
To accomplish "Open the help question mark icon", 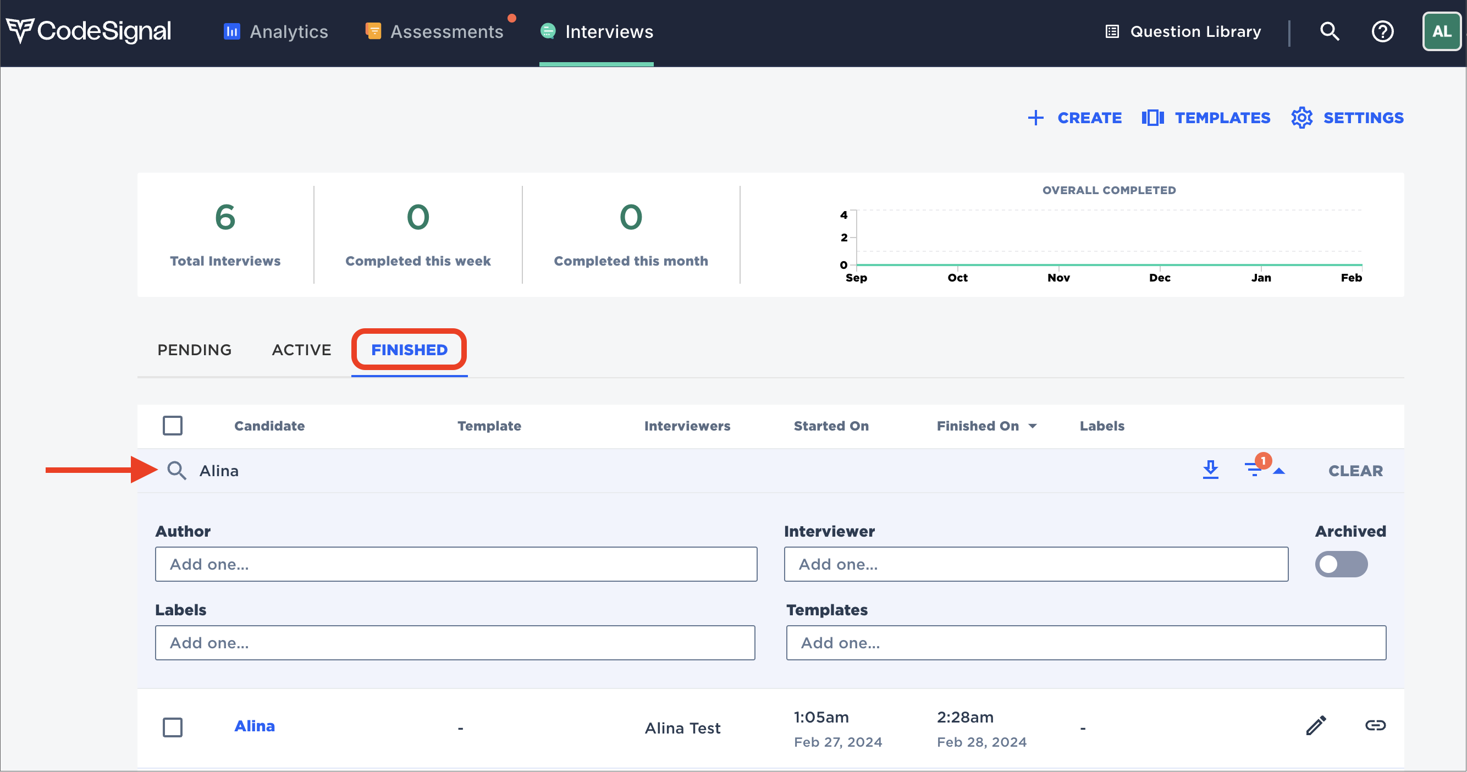I will click(x=1382, y=31).
